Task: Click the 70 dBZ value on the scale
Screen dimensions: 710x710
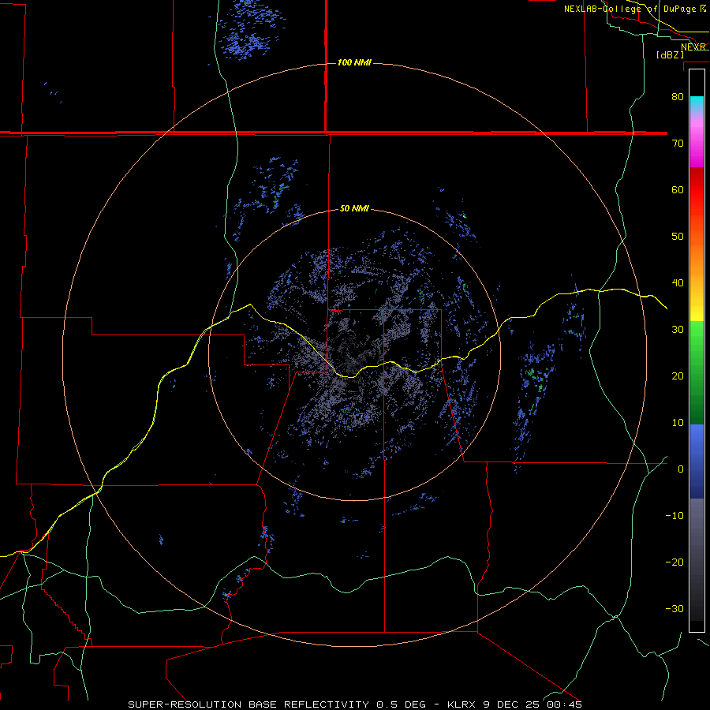Action: (678, 144)
